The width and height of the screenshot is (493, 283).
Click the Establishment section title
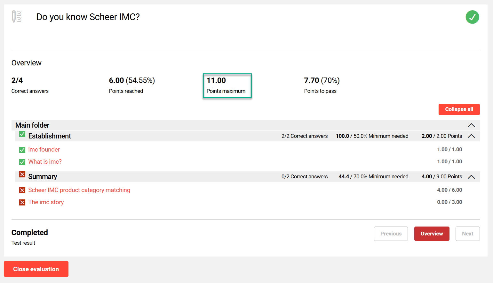coord(50,136)
